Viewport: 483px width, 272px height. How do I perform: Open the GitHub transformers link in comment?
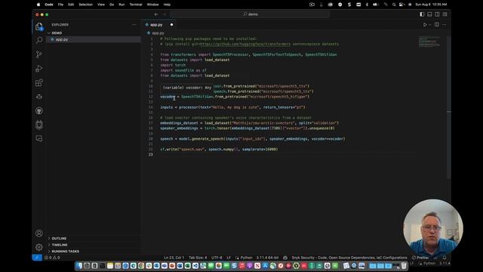click(x=245, y=44)
